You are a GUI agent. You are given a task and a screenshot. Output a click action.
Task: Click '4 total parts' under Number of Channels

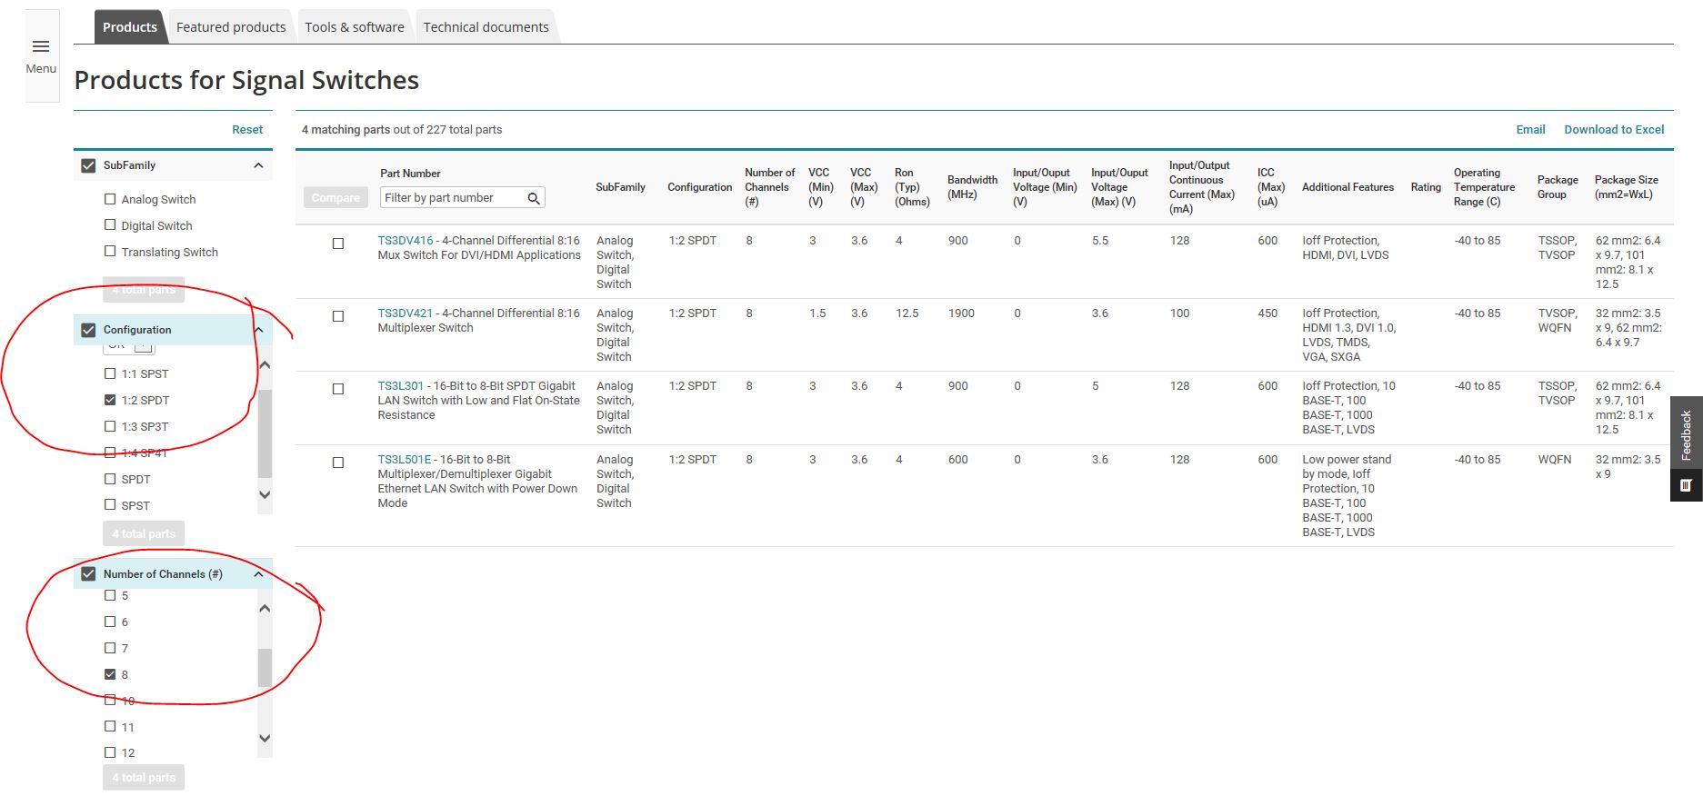point(144,778)
